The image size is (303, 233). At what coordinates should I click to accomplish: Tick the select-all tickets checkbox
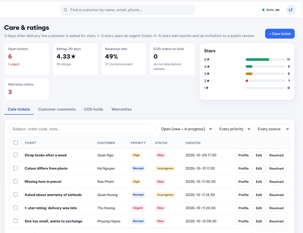click(x=16, y=143)
